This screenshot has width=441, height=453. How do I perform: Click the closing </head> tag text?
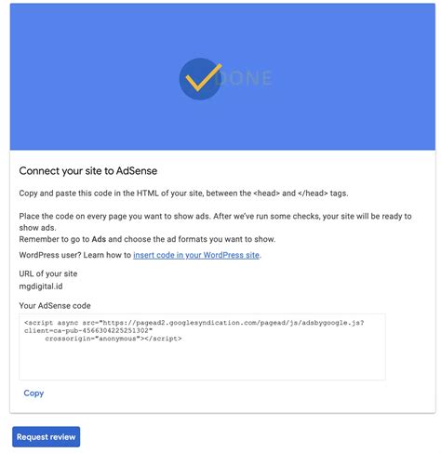pos(313,193)
